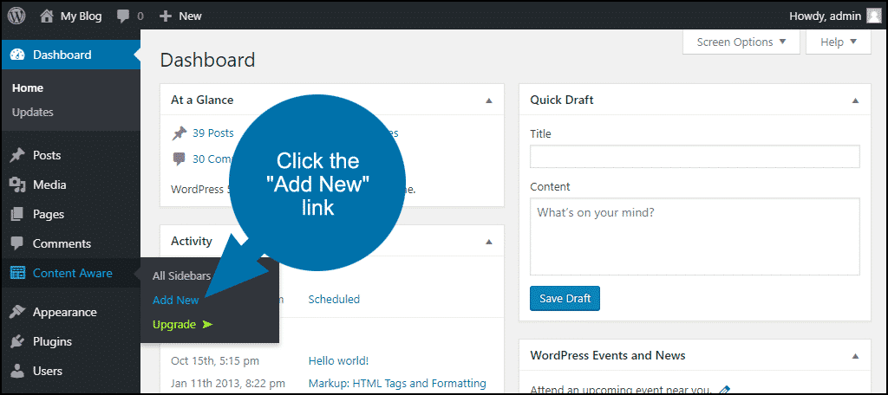Image resolution: width=888 pixels, height=395 pixels.
Task: Open the Help dropdown tab
Action: pos(839,42)
